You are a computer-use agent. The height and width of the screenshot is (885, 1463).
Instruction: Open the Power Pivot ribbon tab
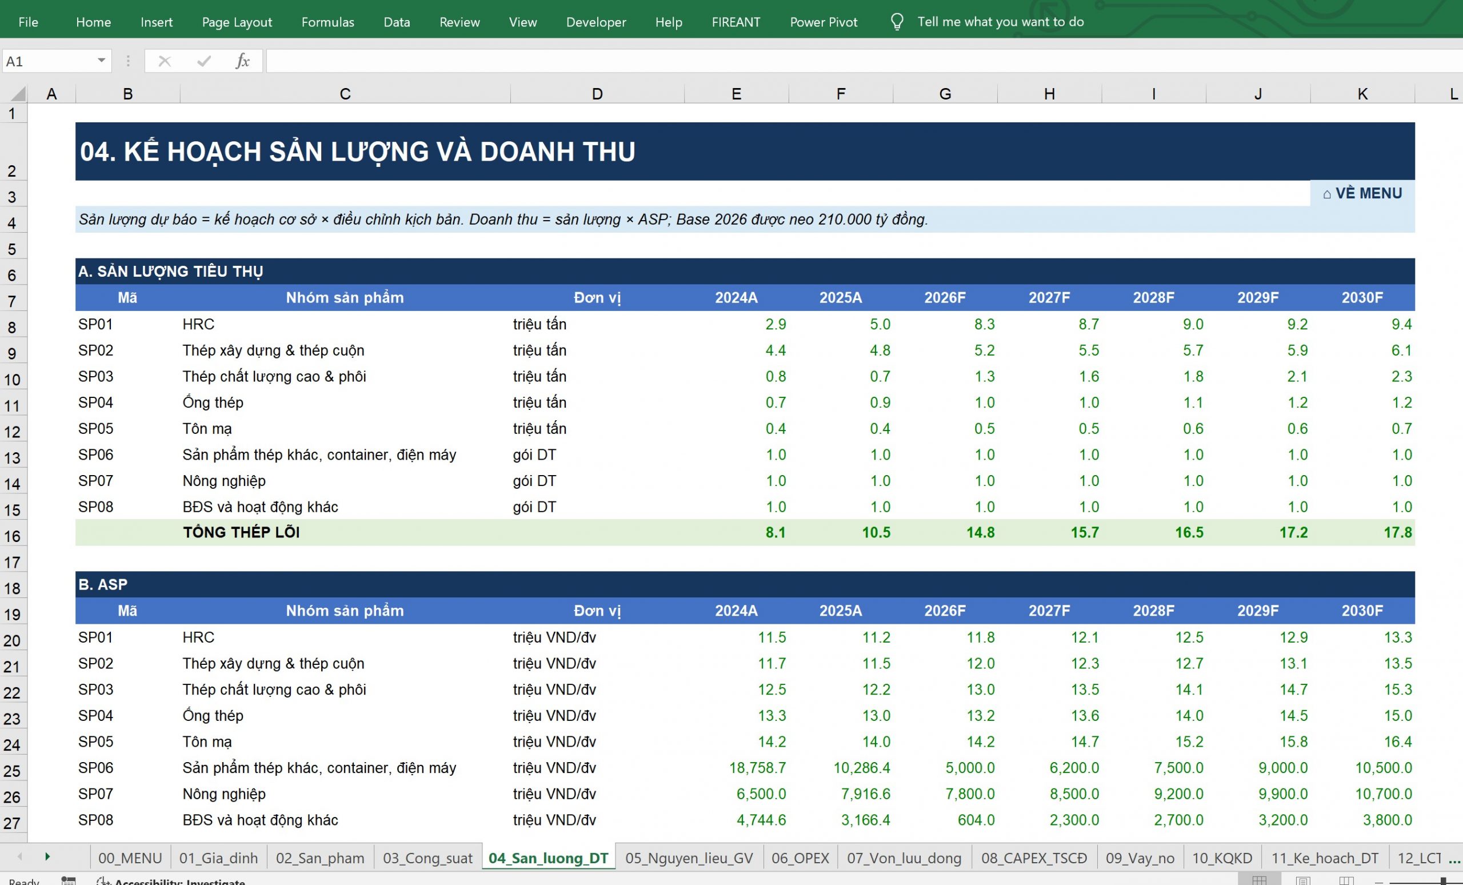pos(824,22)
